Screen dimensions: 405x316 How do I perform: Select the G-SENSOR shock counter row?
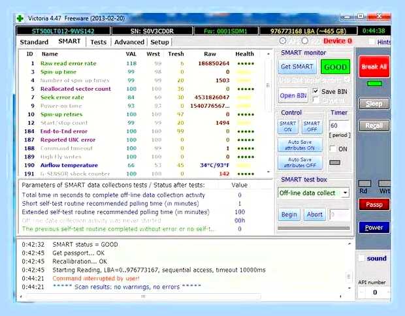[140, 174]
